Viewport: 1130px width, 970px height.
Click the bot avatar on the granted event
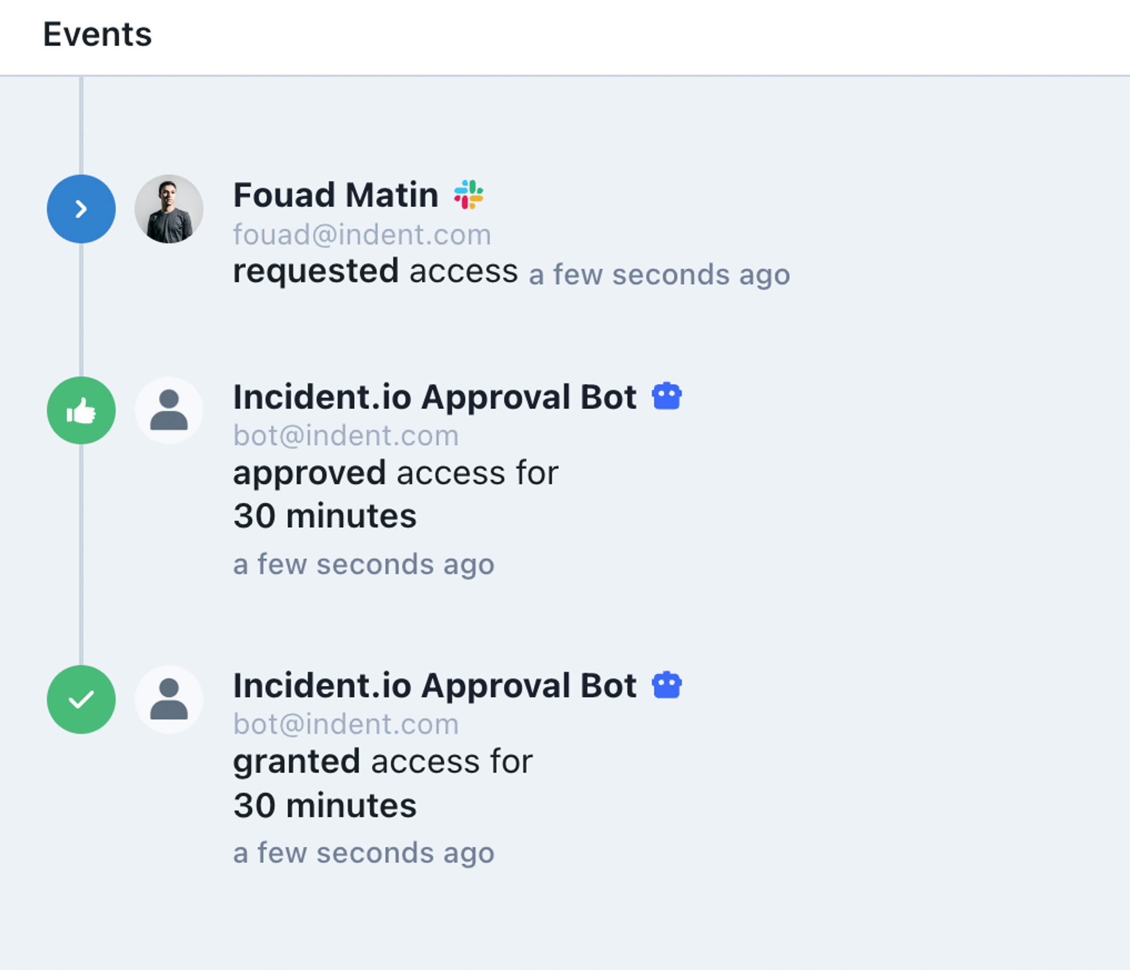[x=169, y=699]
